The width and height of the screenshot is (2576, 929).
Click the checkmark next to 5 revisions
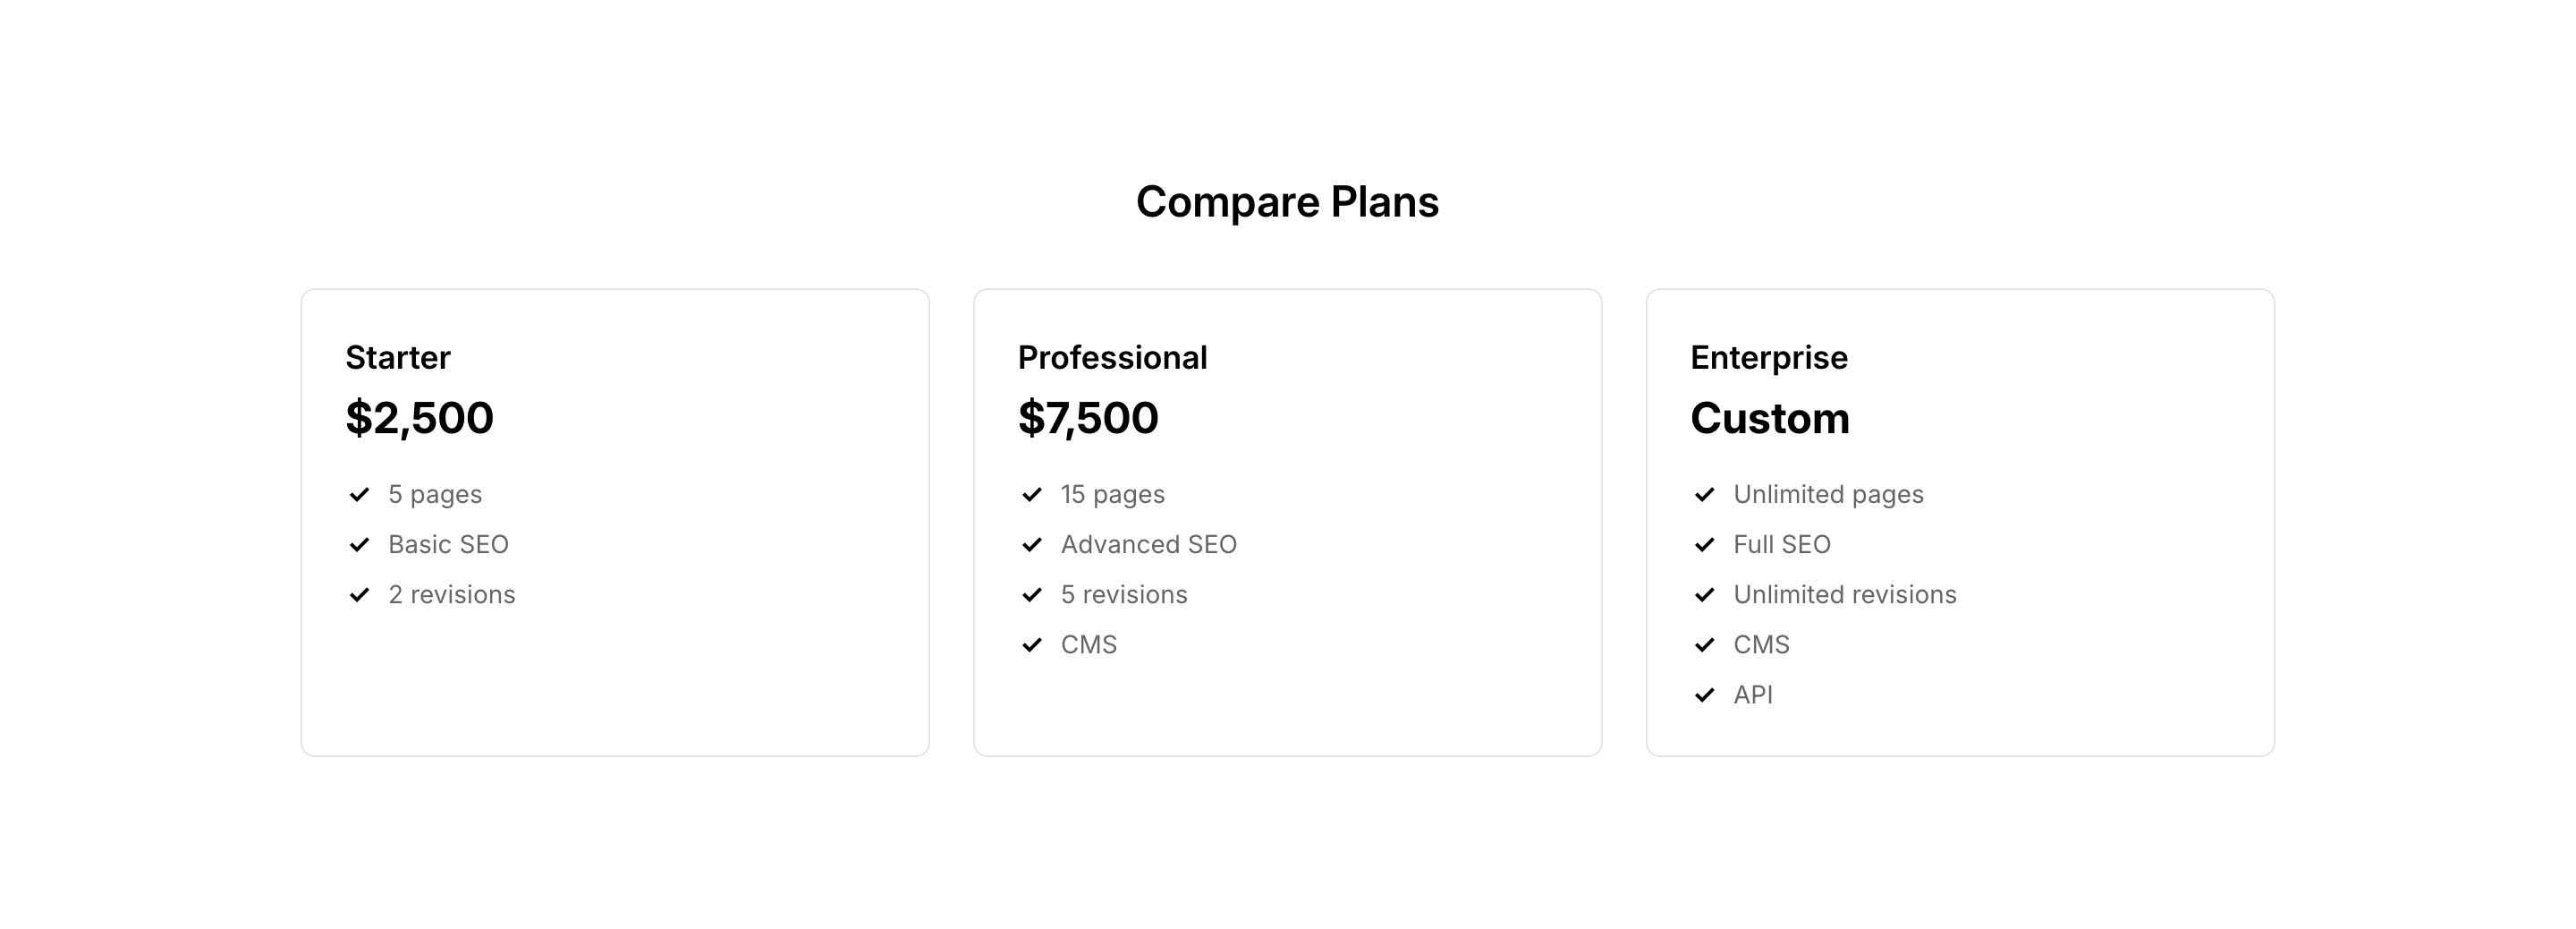click(x=1032, y=594)
